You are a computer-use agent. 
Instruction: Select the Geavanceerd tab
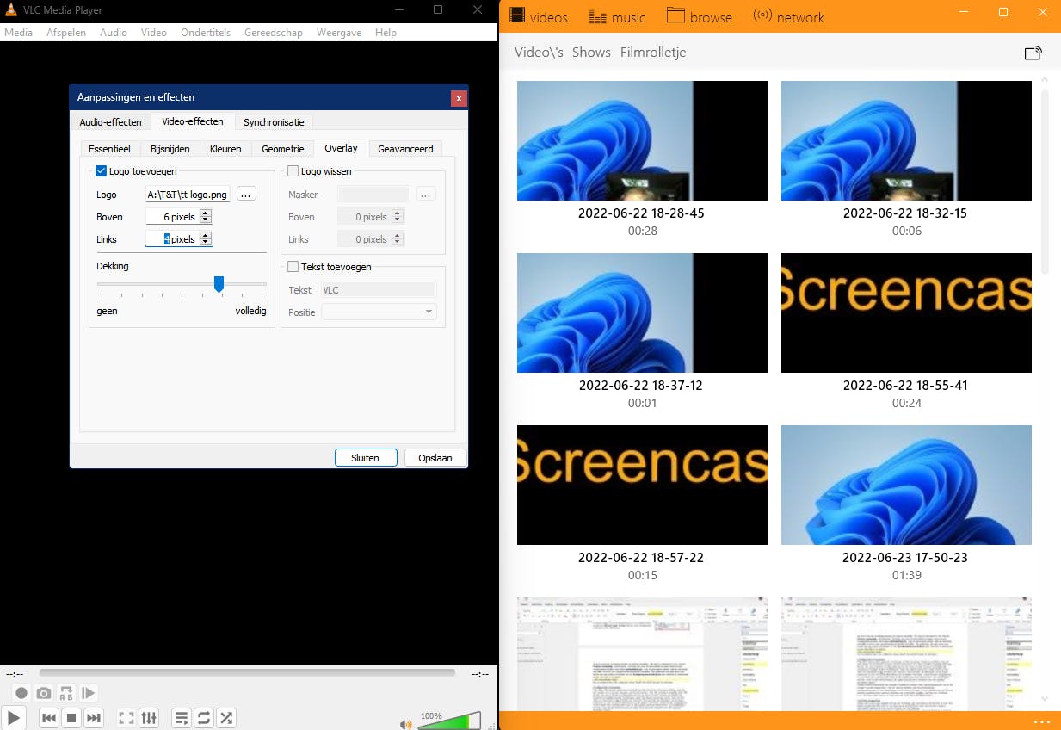point(405,149)
